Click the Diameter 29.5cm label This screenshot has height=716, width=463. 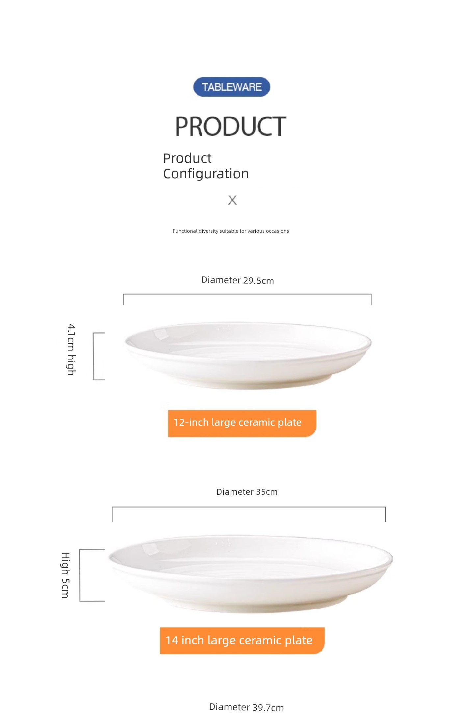point(238,280)
